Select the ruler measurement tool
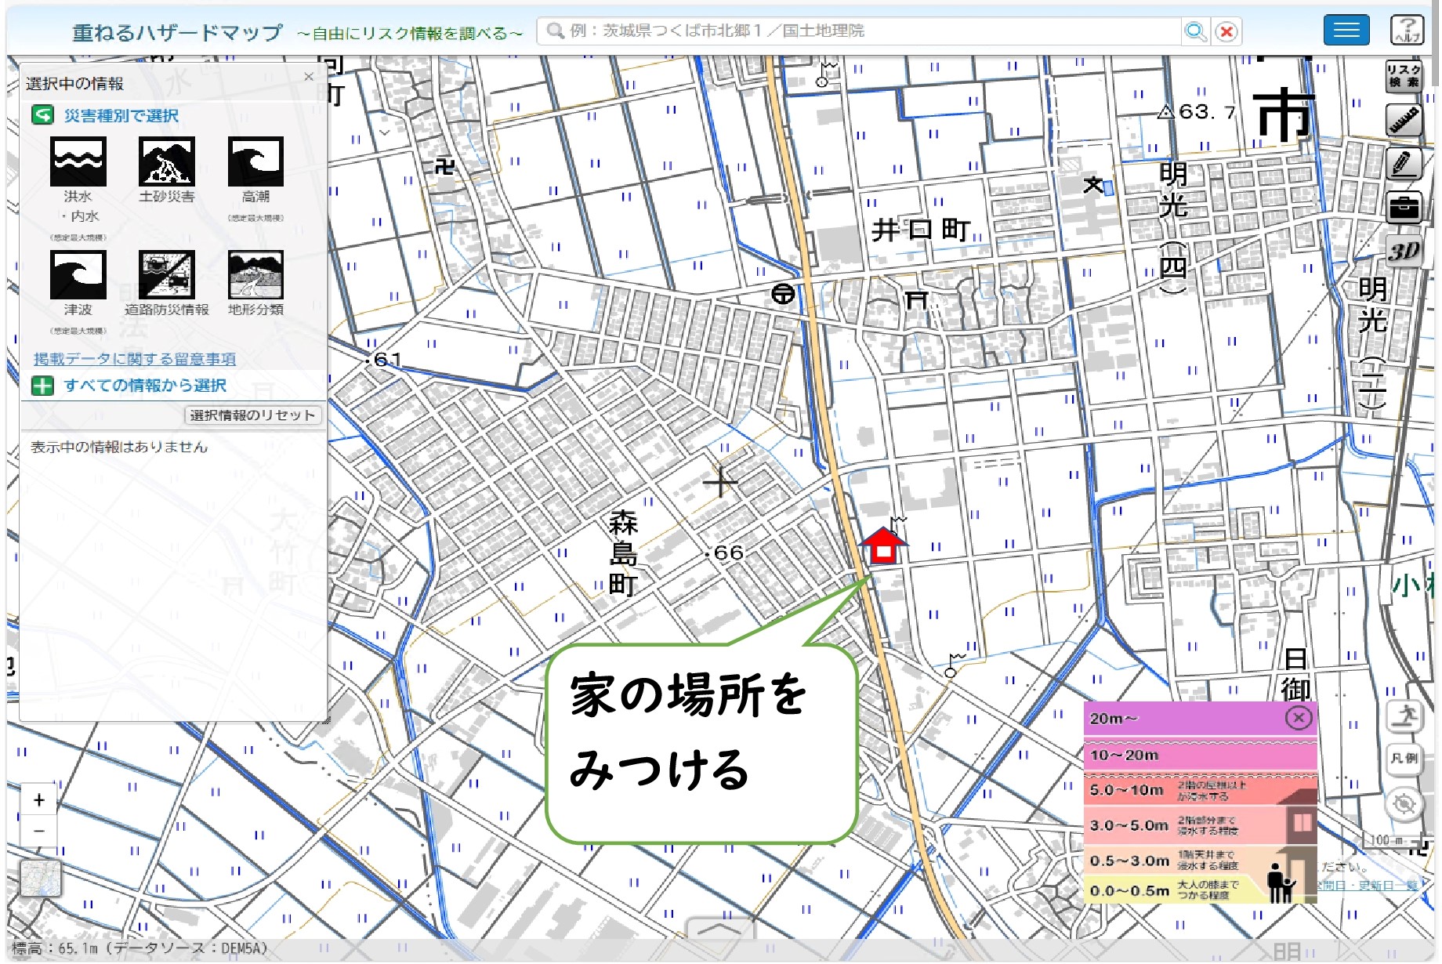This screenshot has height=964, width=1442. tap(1403, 121)
